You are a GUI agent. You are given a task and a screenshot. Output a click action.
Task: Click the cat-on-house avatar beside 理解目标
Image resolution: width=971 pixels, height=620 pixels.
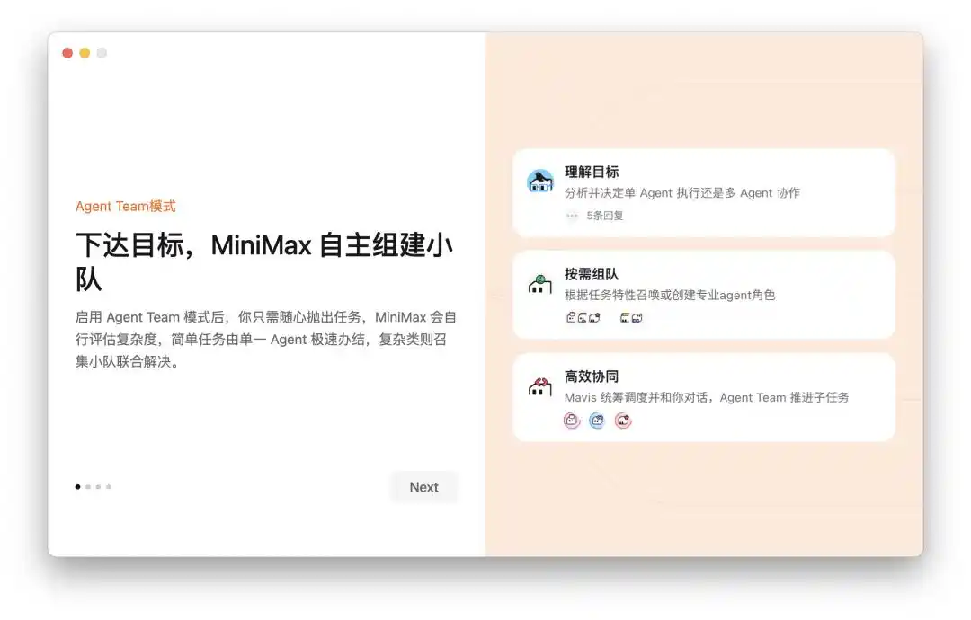(540, 181)
